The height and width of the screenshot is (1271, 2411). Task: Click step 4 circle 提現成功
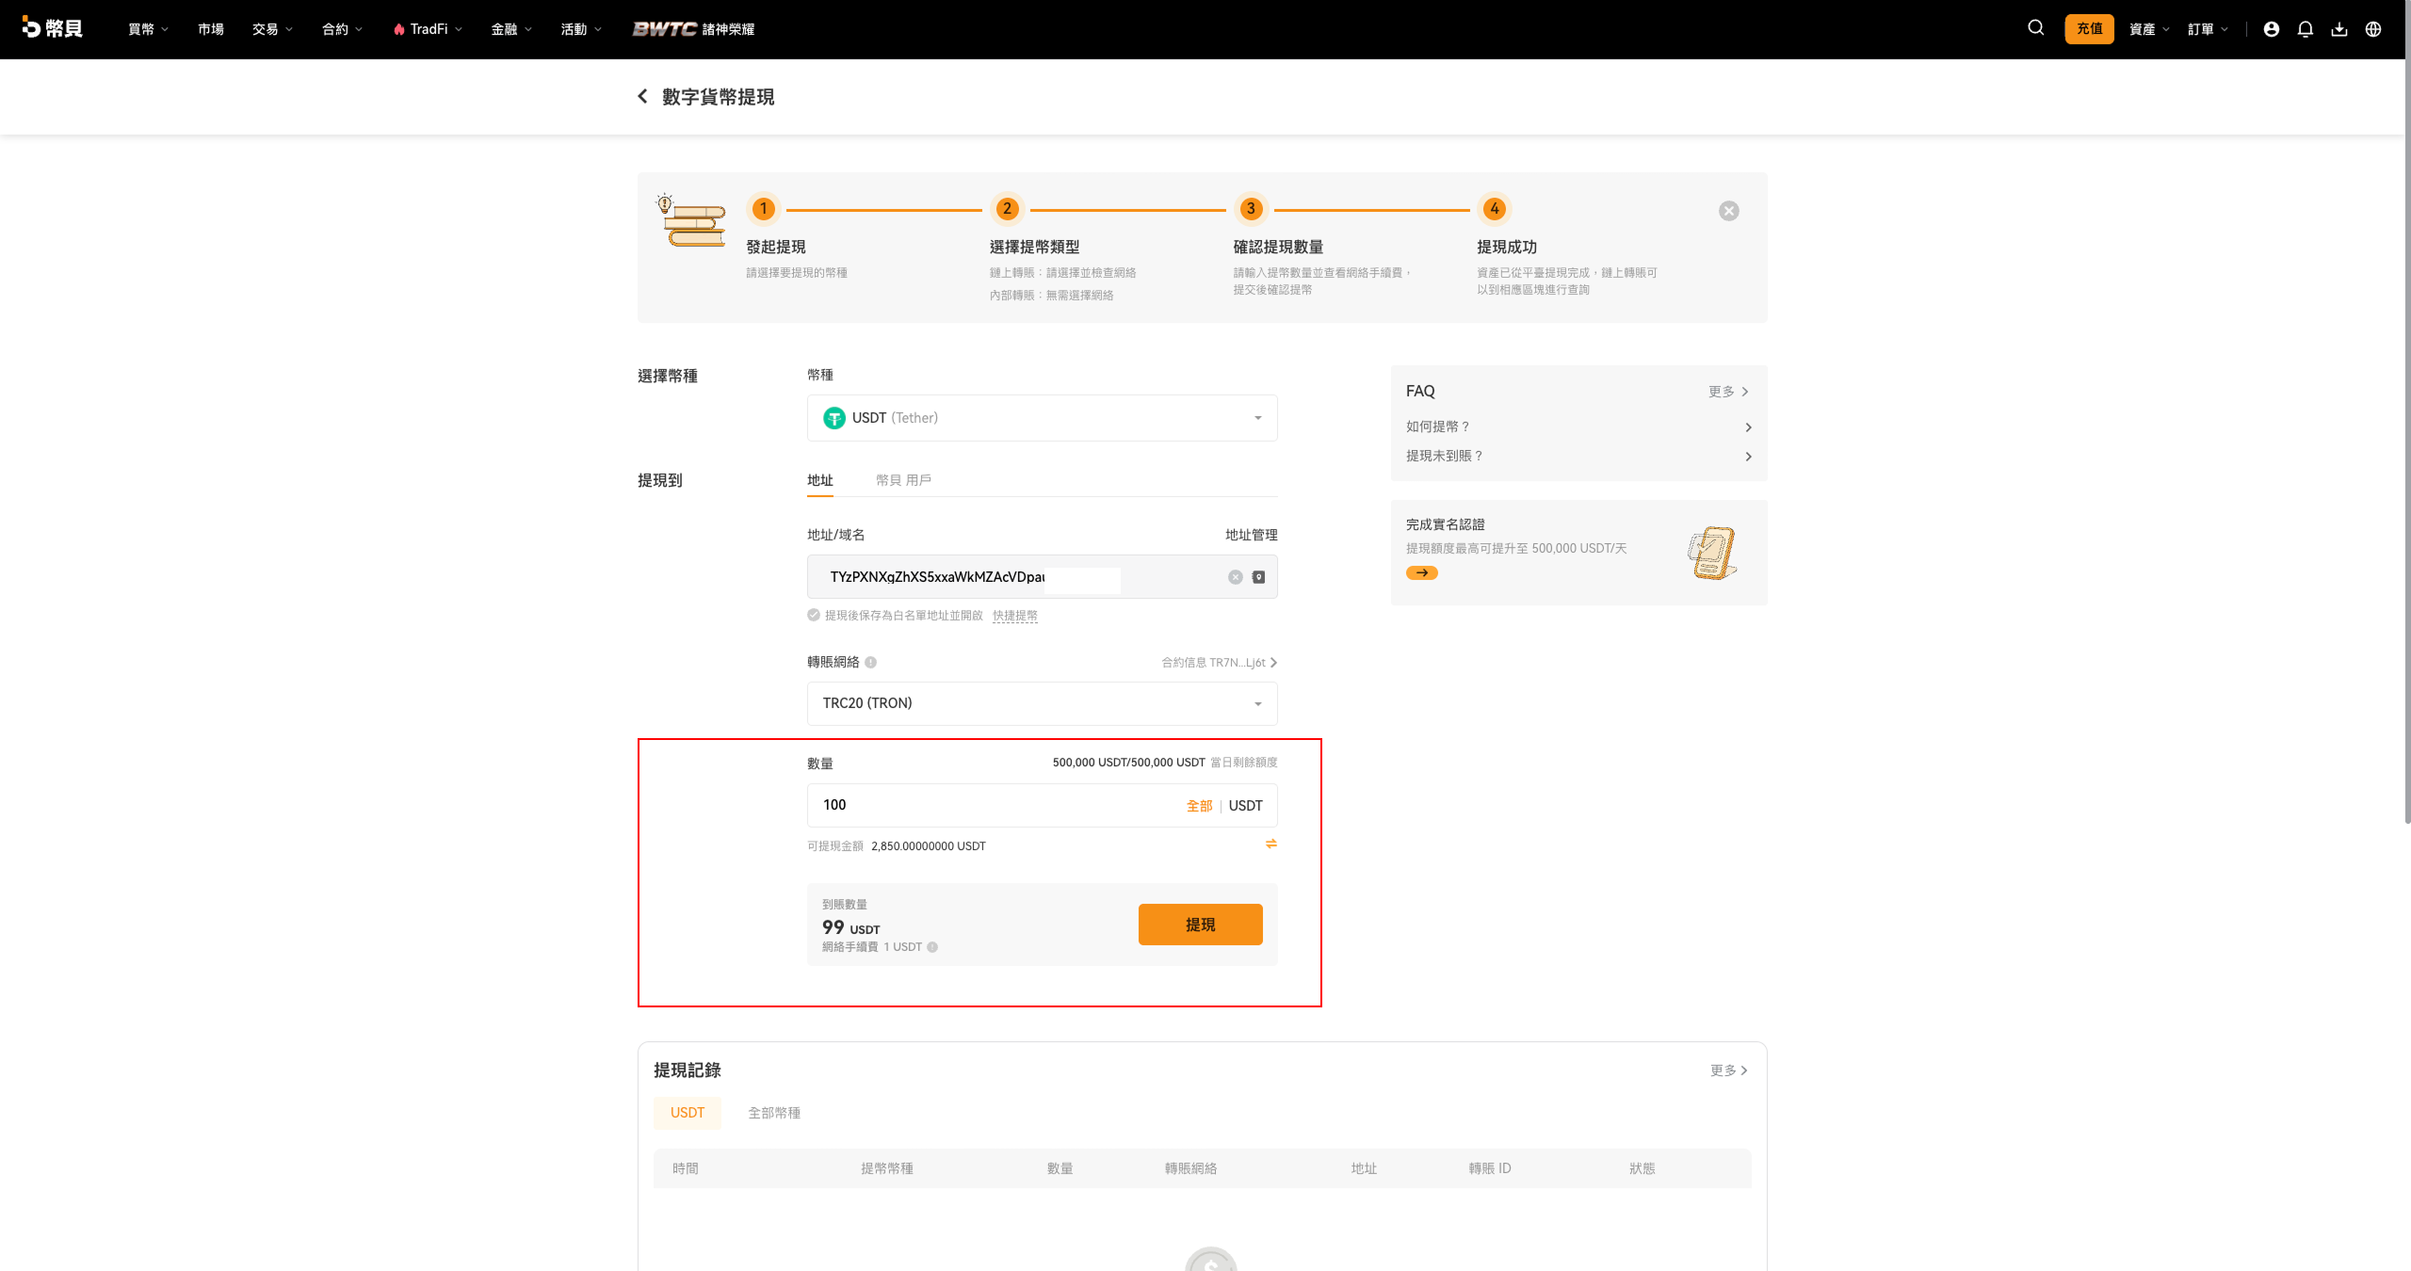coord(1495,209)
